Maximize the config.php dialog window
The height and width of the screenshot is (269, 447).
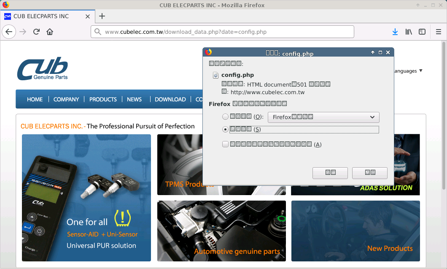point(380,52)
